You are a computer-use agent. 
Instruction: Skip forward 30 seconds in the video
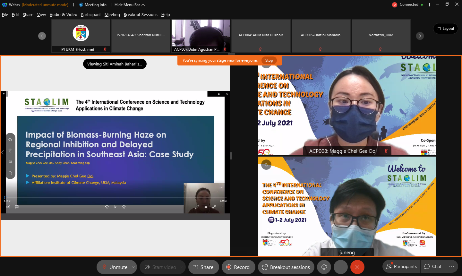point(124,207)
